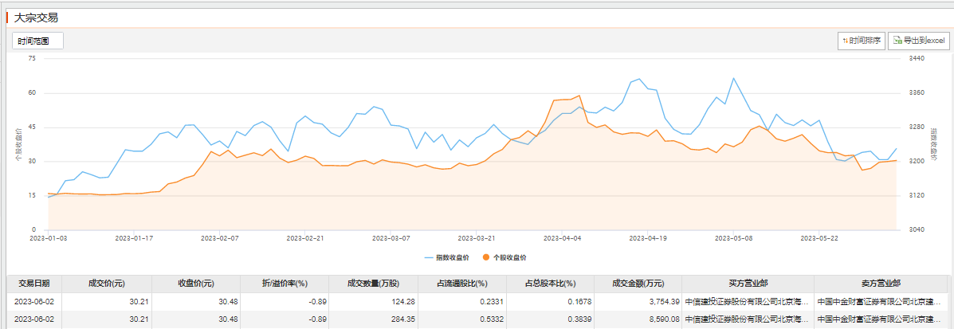The image size is (954, 329).
Task: Click the 成交数量(万股) column header
Action: (371, 283)
